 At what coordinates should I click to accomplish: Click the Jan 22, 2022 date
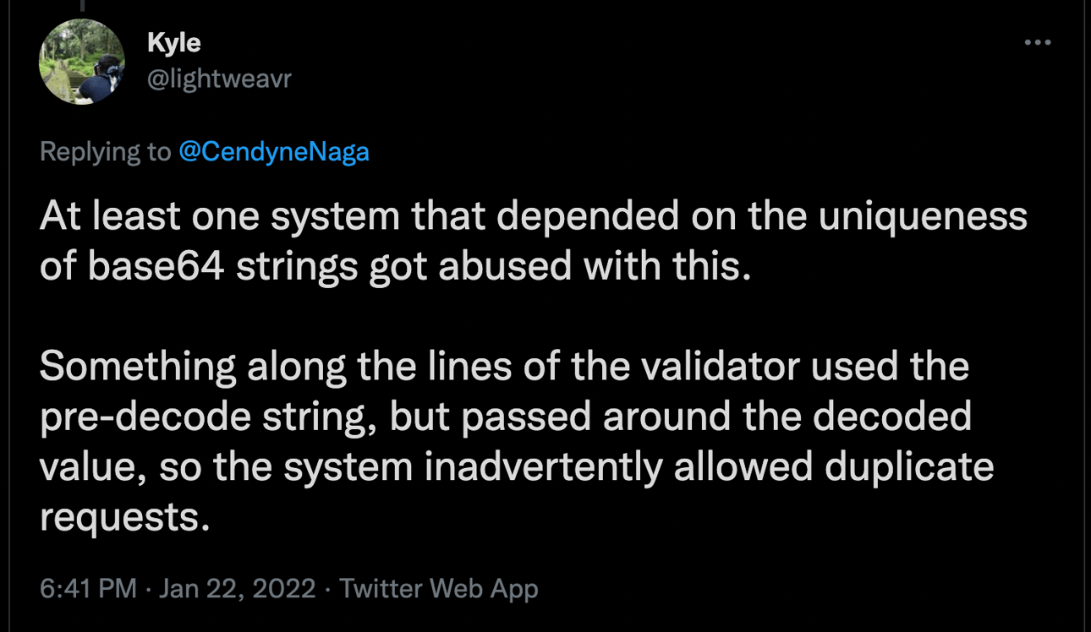(x=238, y=588)
